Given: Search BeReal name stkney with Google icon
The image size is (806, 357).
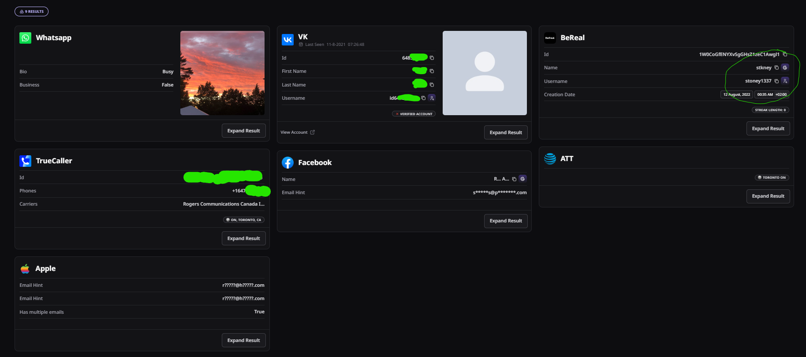Looking at the screenshot, I should click(x=785, y=68).
